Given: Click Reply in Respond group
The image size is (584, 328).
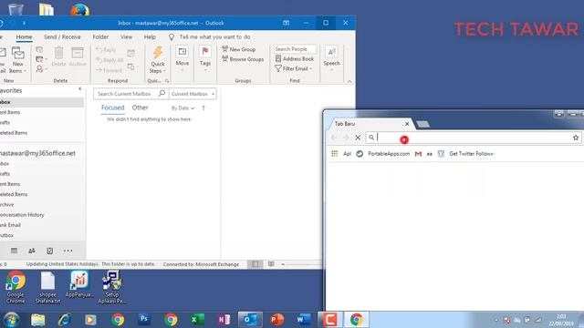Looking at the screenshot, I should (106, 50).
